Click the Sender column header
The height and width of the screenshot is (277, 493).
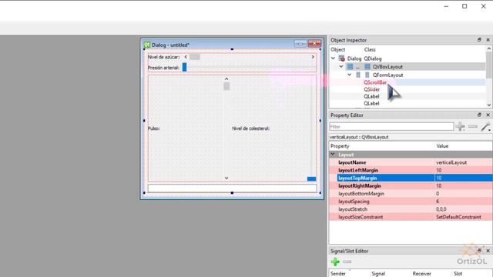tap(338, 274)
